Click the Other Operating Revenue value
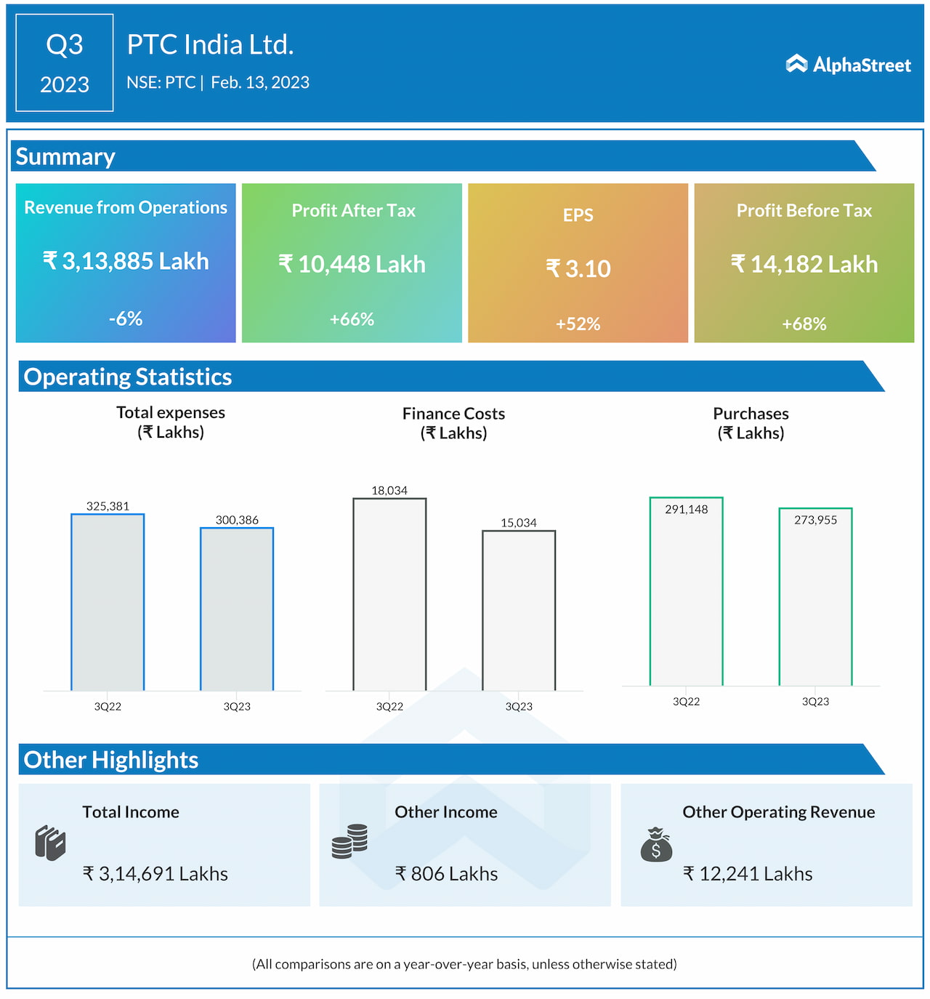Image resolution: width=930 pixels, height=999 pixels. (748, 874)
